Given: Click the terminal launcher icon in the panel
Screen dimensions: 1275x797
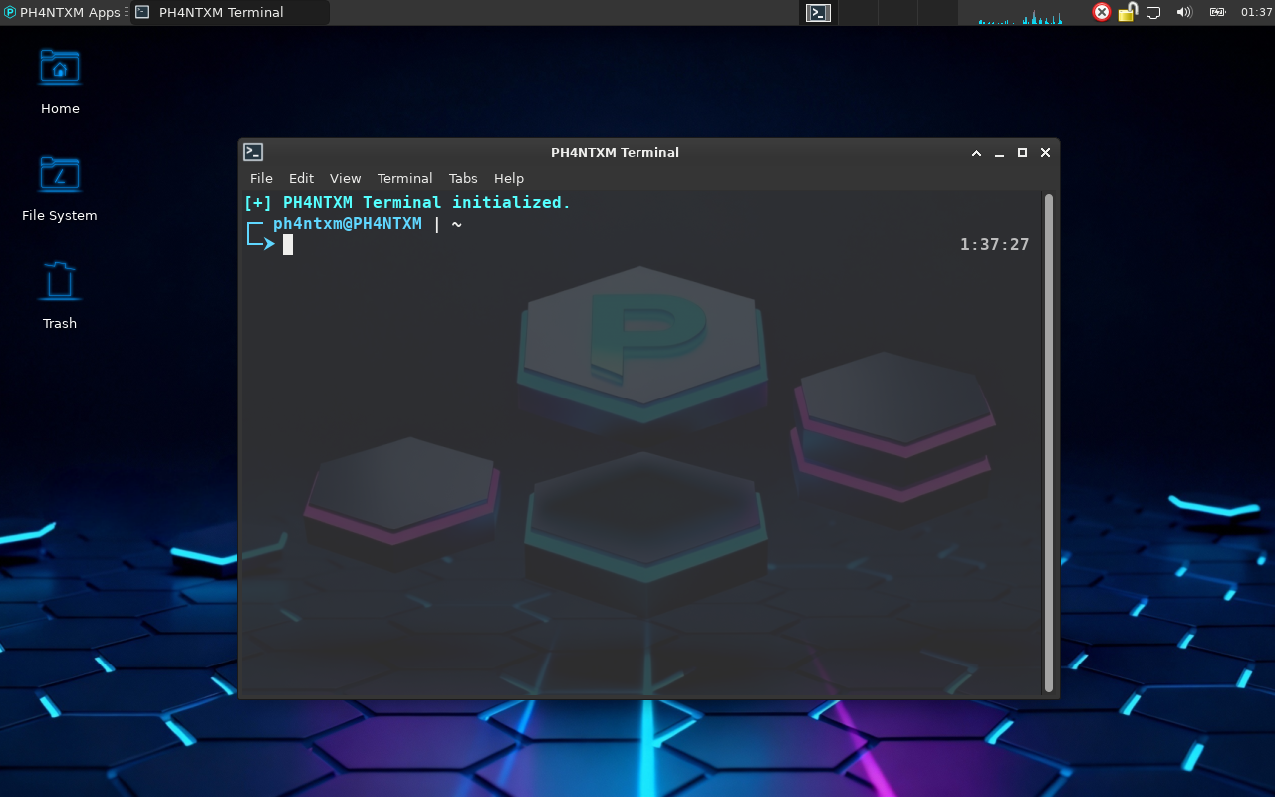Looking at the screenshot, I should click(818, 12).
